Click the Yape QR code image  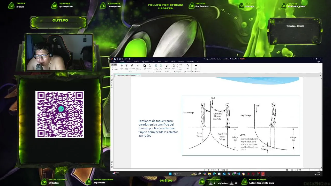(60, 114)
